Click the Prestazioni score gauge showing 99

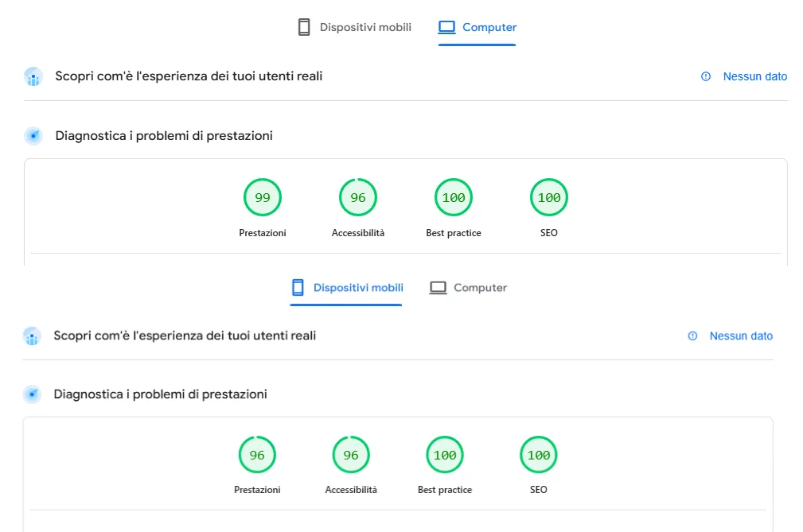[263, 198]
